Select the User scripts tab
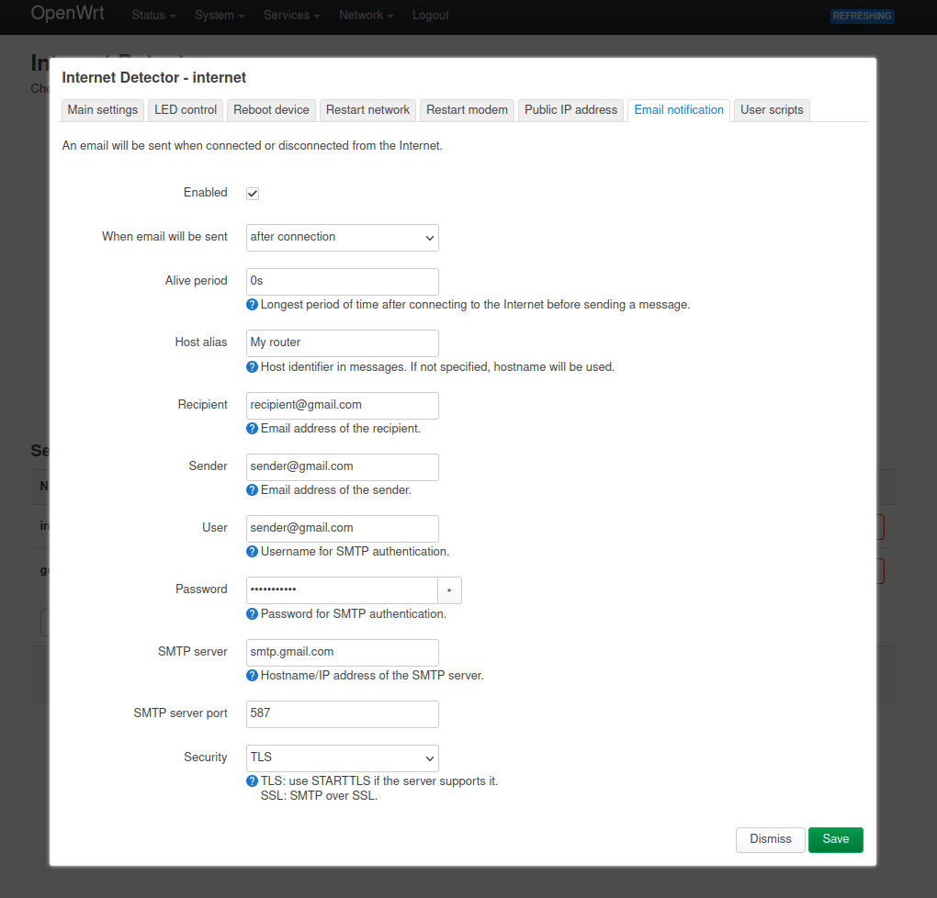Image resolution: width=937 pixels, height=898 pixels. (x=772, y=110)
